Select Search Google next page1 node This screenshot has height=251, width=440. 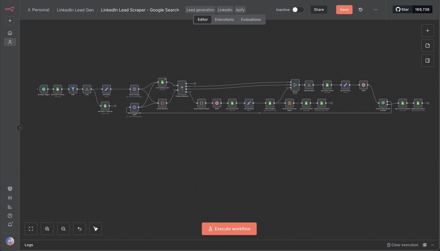(x=134, y=107)
